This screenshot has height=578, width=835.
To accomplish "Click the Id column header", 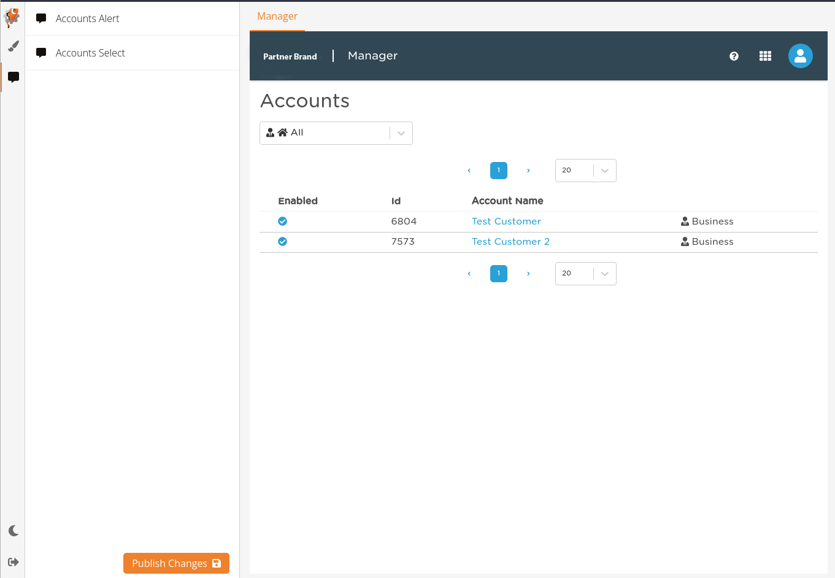I will click(x=396, y=201).
